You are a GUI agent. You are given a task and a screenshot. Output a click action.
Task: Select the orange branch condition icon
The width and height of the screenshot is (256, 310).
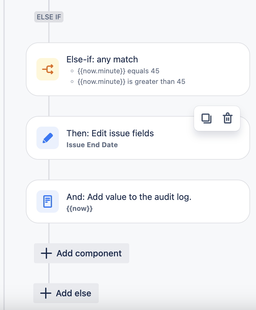47,69
